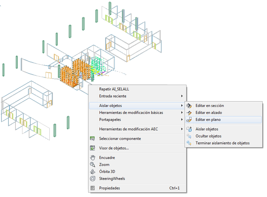Screen dimensions: 267x197
Task: Choose Editar en alzado
Action: tap(224, 113)
